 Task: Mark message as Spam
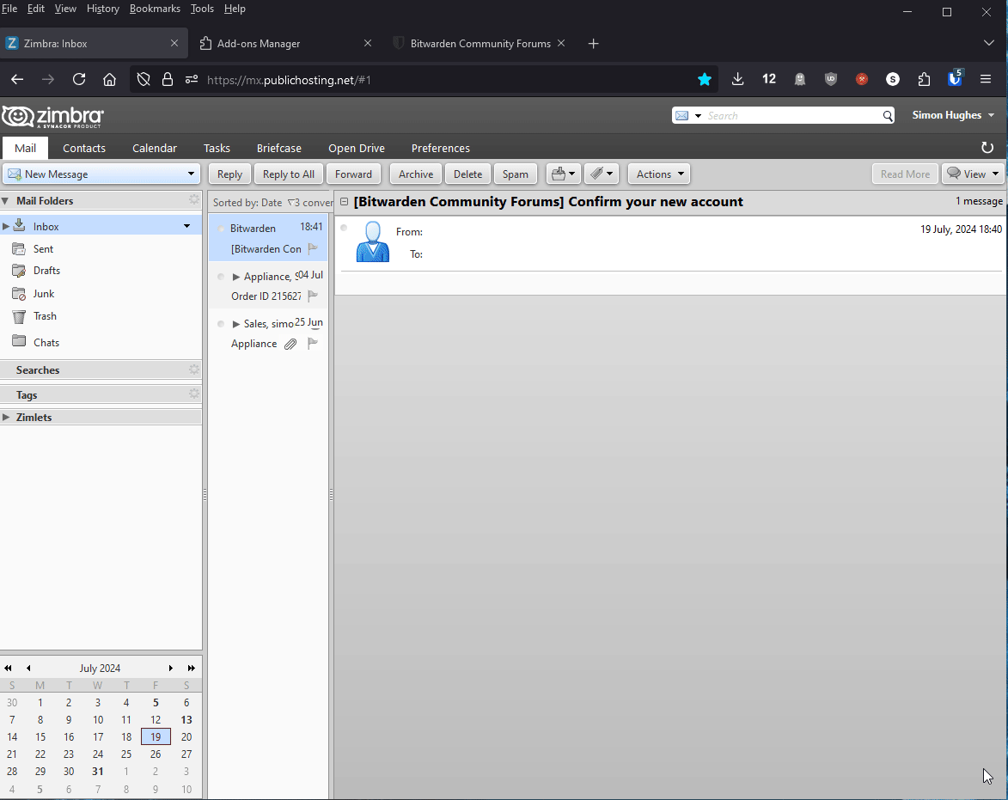516,174
